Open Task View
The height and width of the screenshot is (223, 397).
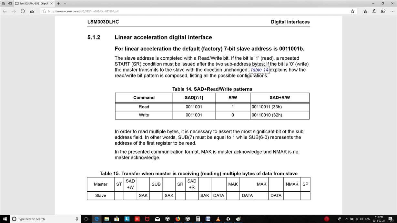(86, 219)
